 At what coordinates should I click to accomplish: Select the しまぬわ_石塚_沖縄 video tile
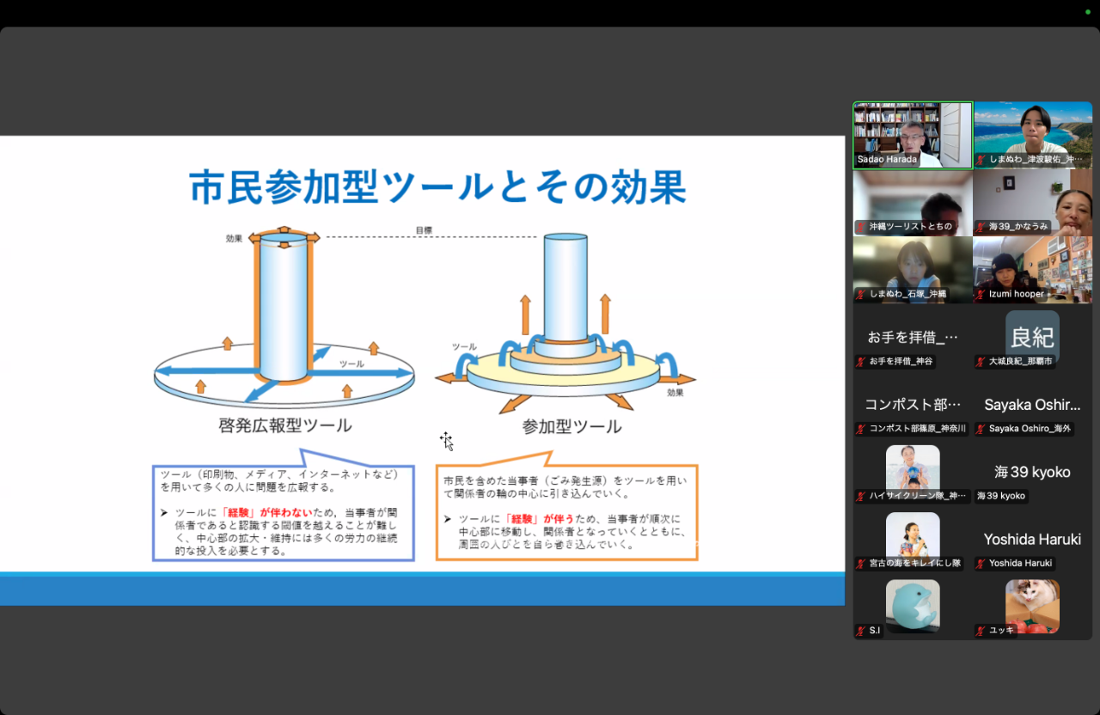click(x=912, y=266)
